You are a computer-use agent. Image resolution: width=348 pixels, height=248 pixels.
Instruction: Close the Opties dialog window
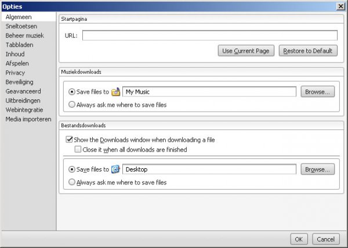(340, 6)
